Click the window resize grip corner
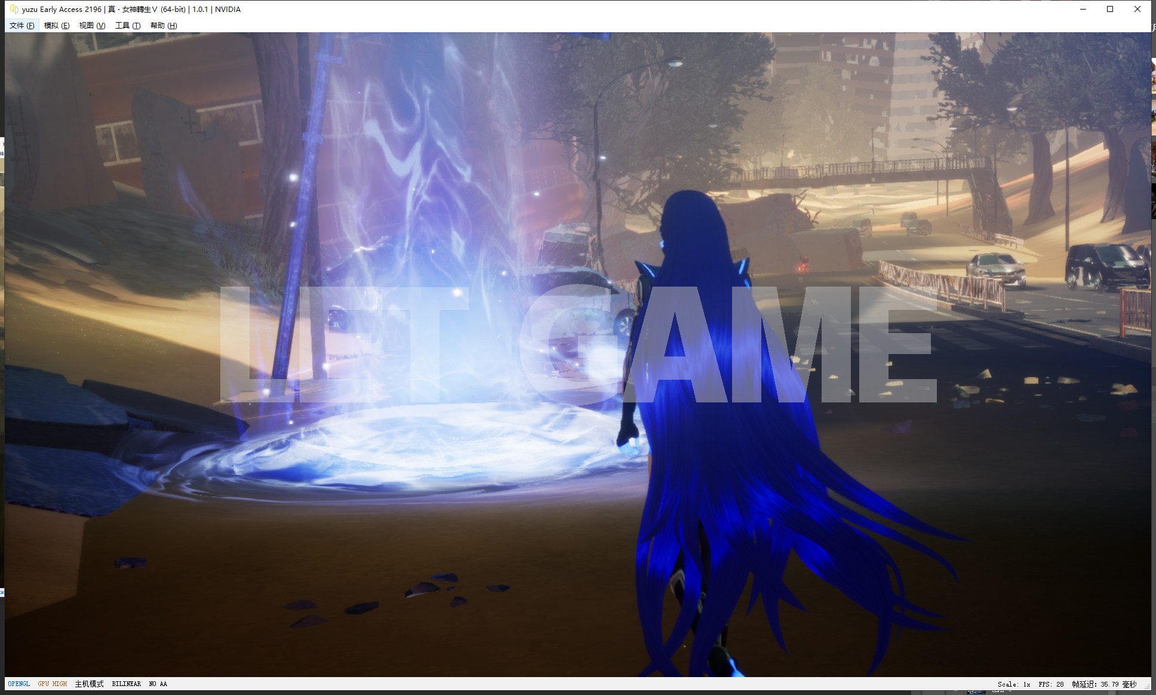The image size is (1156, 695). [x=1147, y=687]
